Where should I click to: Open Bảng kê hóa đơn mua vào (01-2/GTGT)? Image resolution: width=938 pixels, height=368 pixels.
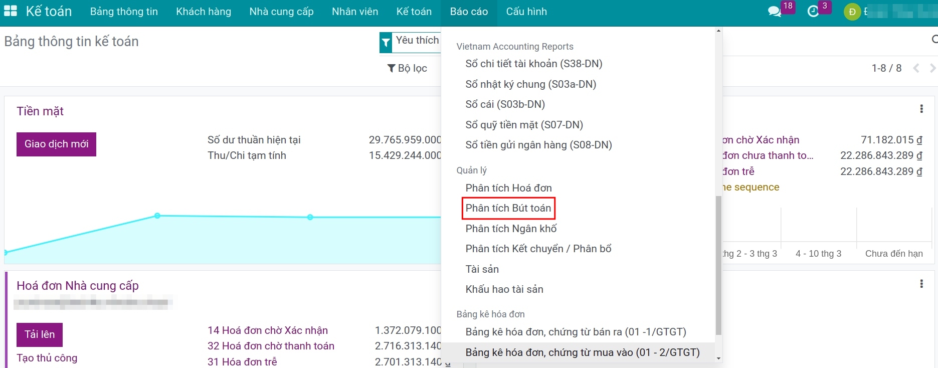[x=582, y=352]
